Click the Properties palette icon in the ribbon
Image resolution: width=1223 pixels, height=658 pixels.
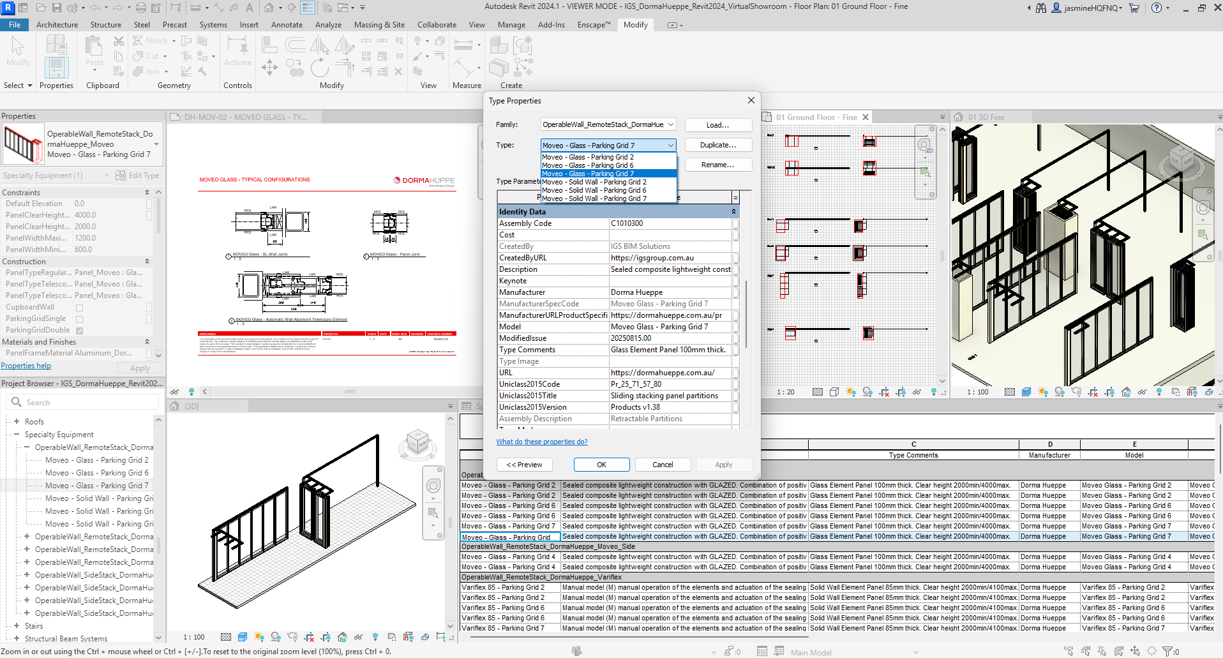click(56, 68)
